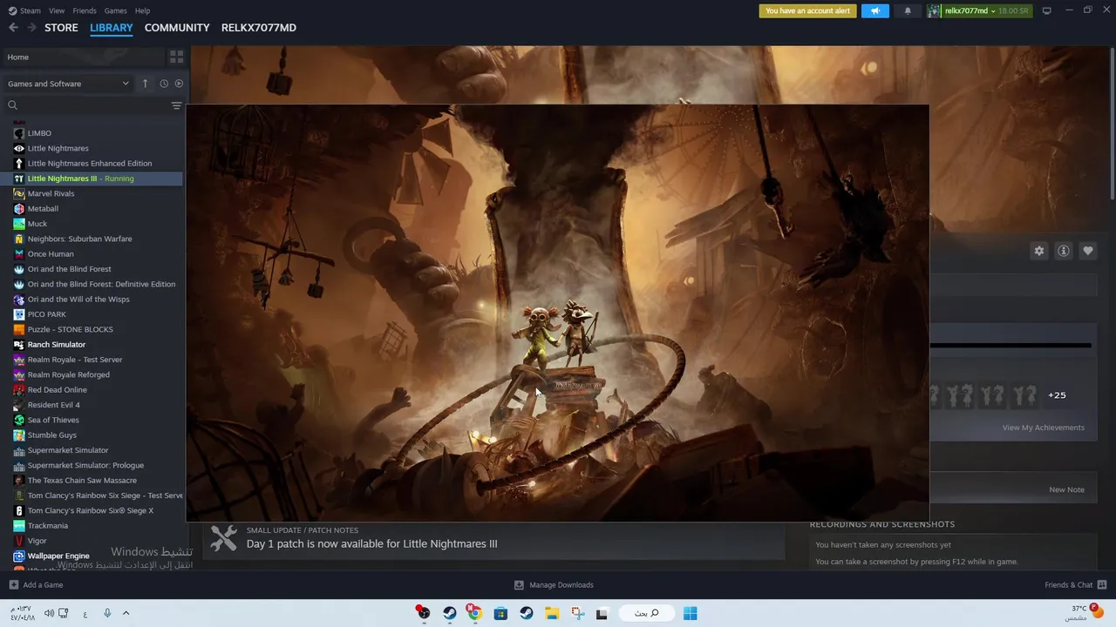1116x627 pixels.
Task: Click the Muck game icon
Action: (x=19, y=224)
